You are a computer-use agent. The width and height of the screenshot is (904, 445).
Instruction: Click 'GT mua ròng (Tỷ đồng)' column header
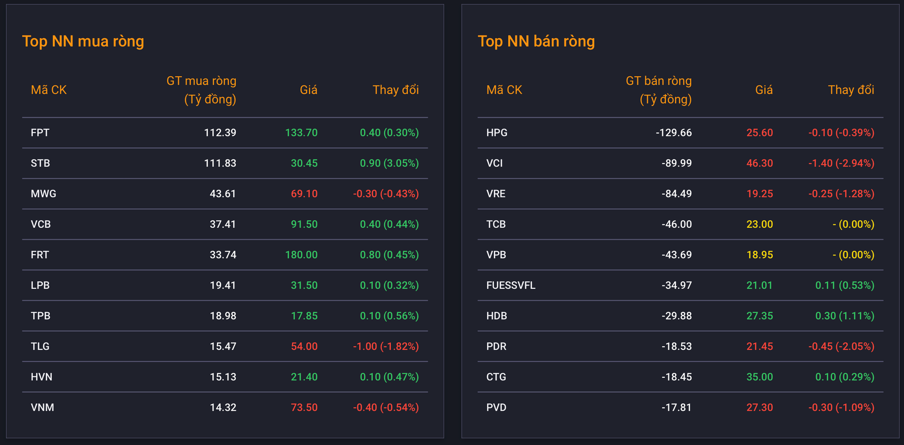tap(202, 90)
